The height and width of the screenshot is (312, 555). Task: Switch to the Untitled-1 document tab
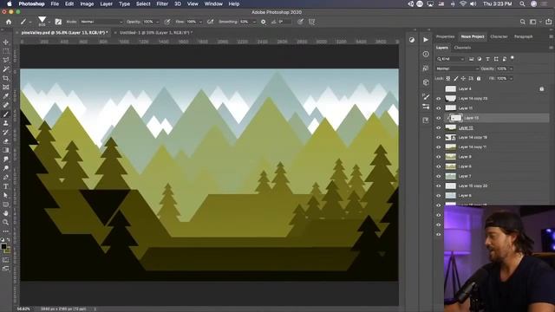156,33
